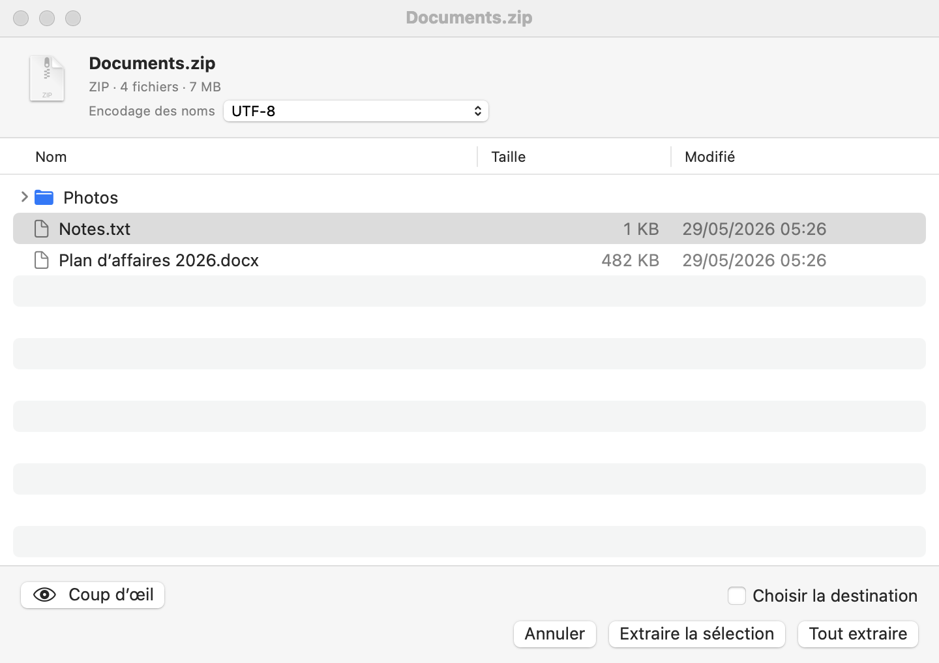This screenshot has height=663, width=939.
Task: Enable the Choisir la destination checkbox
Action: coord(737,595)
